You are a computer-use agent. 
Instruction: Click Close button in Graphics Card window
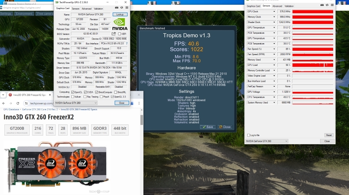(x=122, y=103)
